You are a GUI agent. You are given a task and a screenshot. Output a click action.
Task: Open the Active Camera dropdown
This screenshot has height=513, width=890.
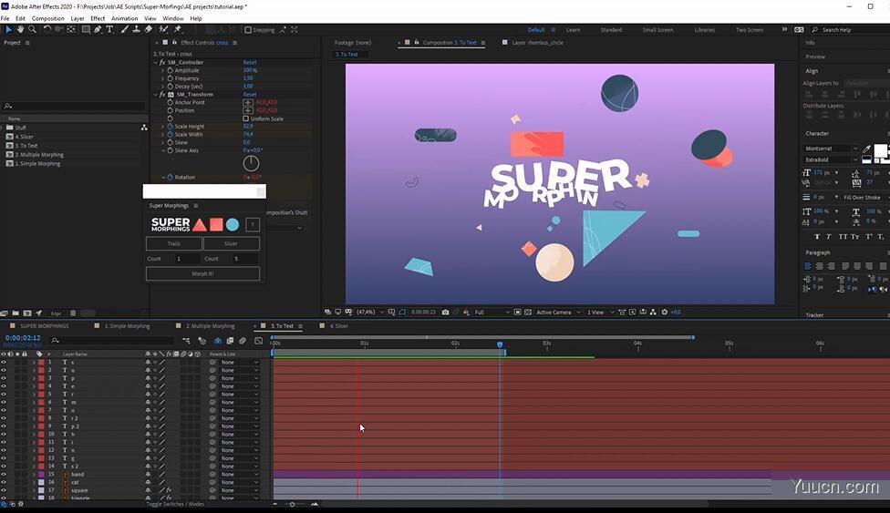click(x=558, y=313)
